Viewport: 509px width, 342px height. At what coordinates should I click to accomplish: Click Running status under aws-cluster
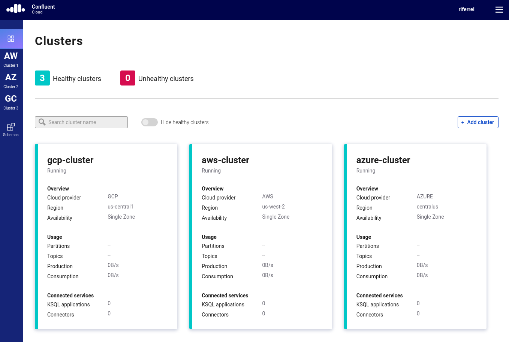point(211,171)
